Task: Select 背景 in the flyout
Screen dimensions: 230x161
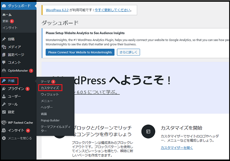Action: point(44,114)
